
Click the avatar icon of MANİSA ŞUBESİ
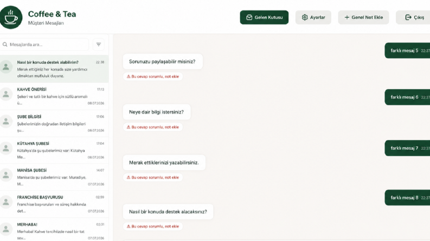tap(6, 175)
